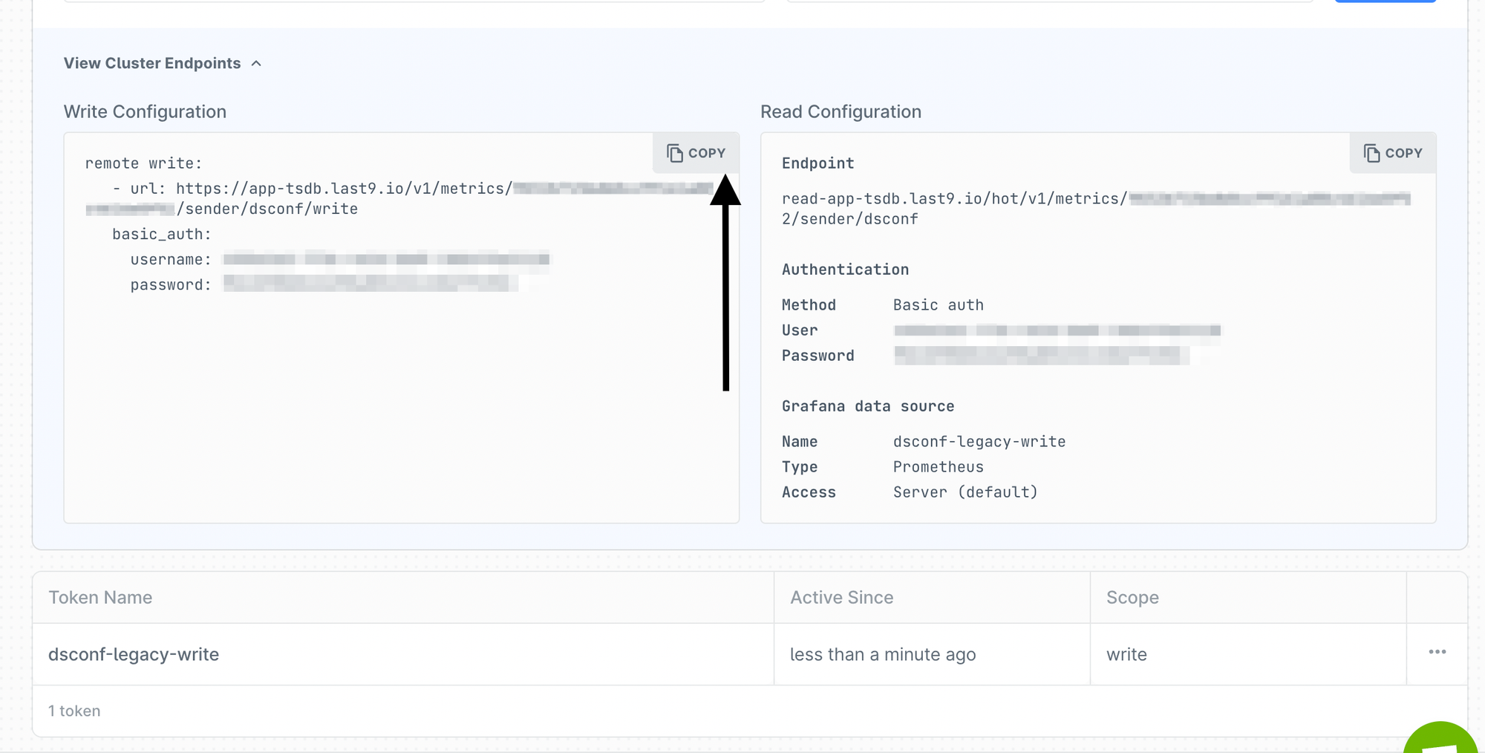1485x753 pixels.
Task: Click the Write Configuration heading
Action: click(145, 111)
